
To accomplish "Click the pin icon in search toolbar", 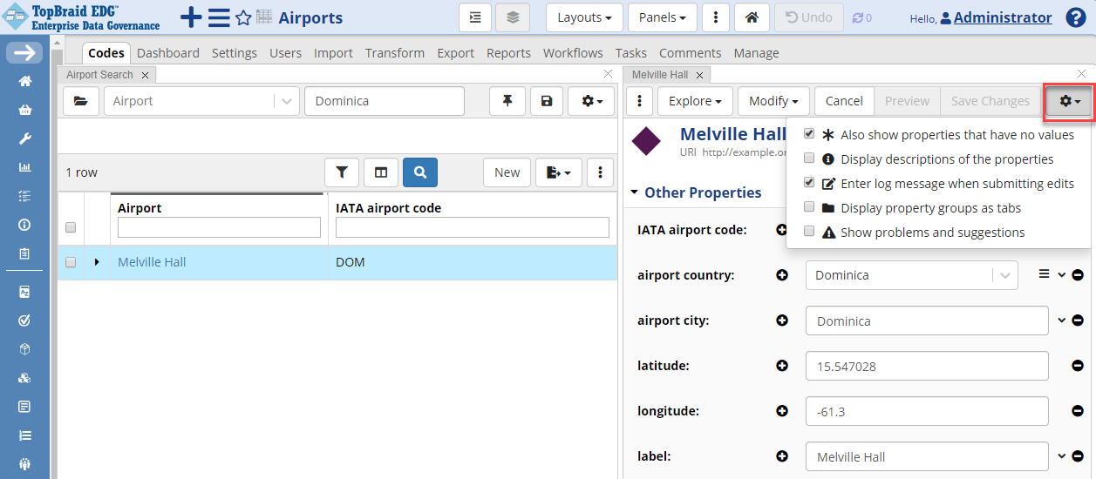I will [x=507, y=101].
